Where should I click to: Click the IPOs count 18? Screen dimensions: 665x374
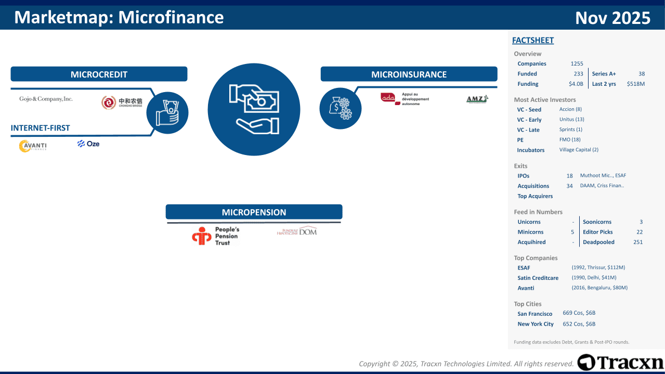(x=569, y=176)
